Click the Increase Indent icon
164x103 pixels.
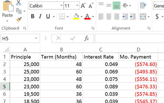(133, 17)
